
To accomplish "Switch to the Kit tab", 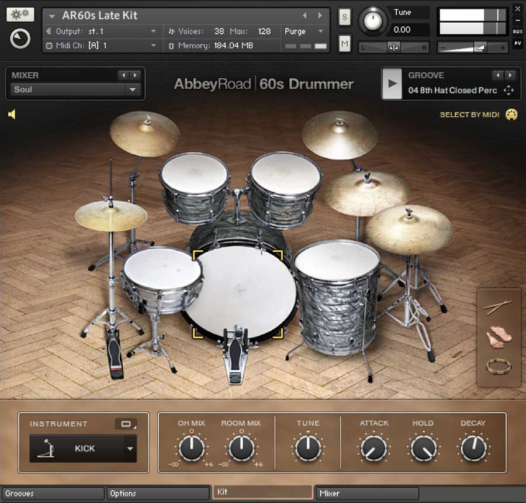I will tap(262, 492).
